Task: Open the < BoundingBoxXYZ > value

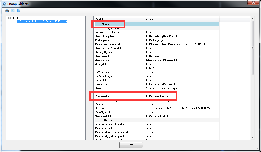Action: [161, 36]
